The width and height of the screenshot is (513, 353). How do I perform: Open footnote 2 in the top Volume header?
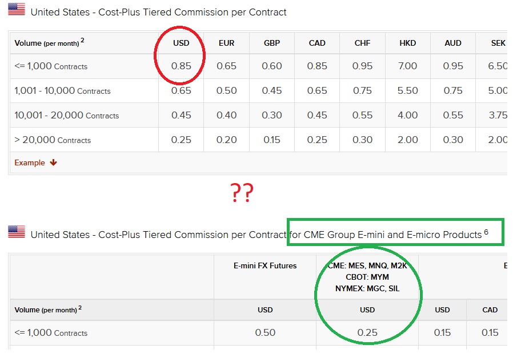point(82,40)
